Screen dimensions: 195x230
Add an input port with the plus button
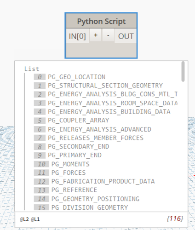pyautogui.click(x=96, y=35)
